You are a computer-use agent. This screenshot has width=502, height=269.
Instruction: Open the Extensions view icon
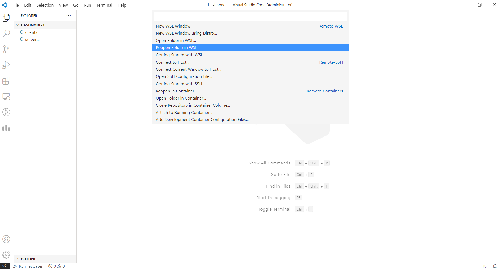point(6,81)
